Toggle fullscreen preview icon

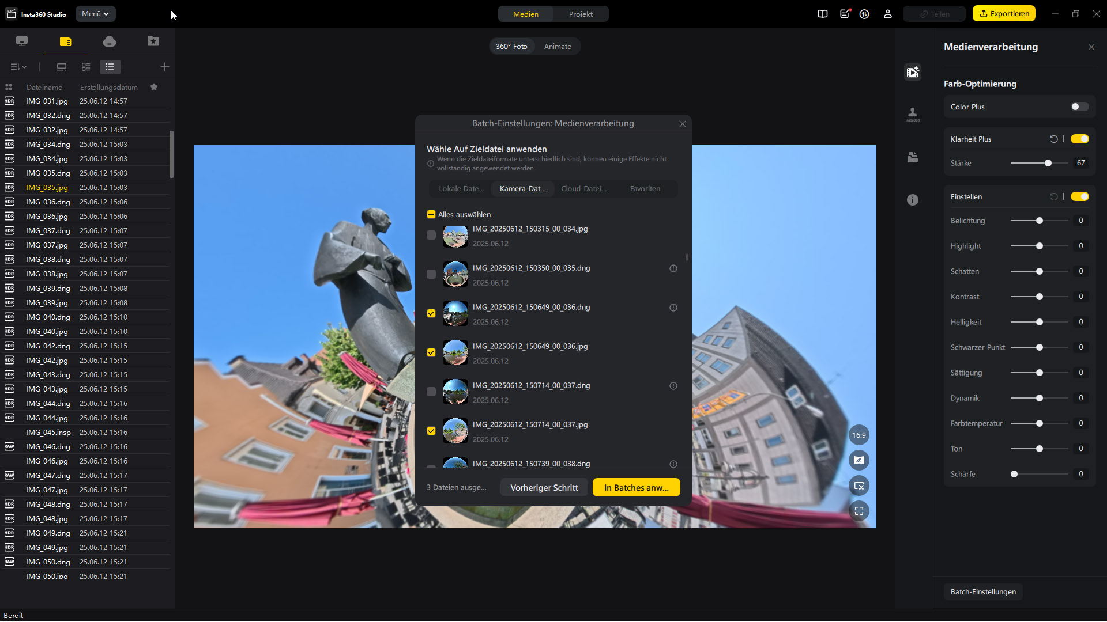point(859,511)
